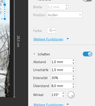Viewport: 95px width, 106px height.
Task: Click the lower Weitere Funktionen link
Action: click(x=48, y=105)
